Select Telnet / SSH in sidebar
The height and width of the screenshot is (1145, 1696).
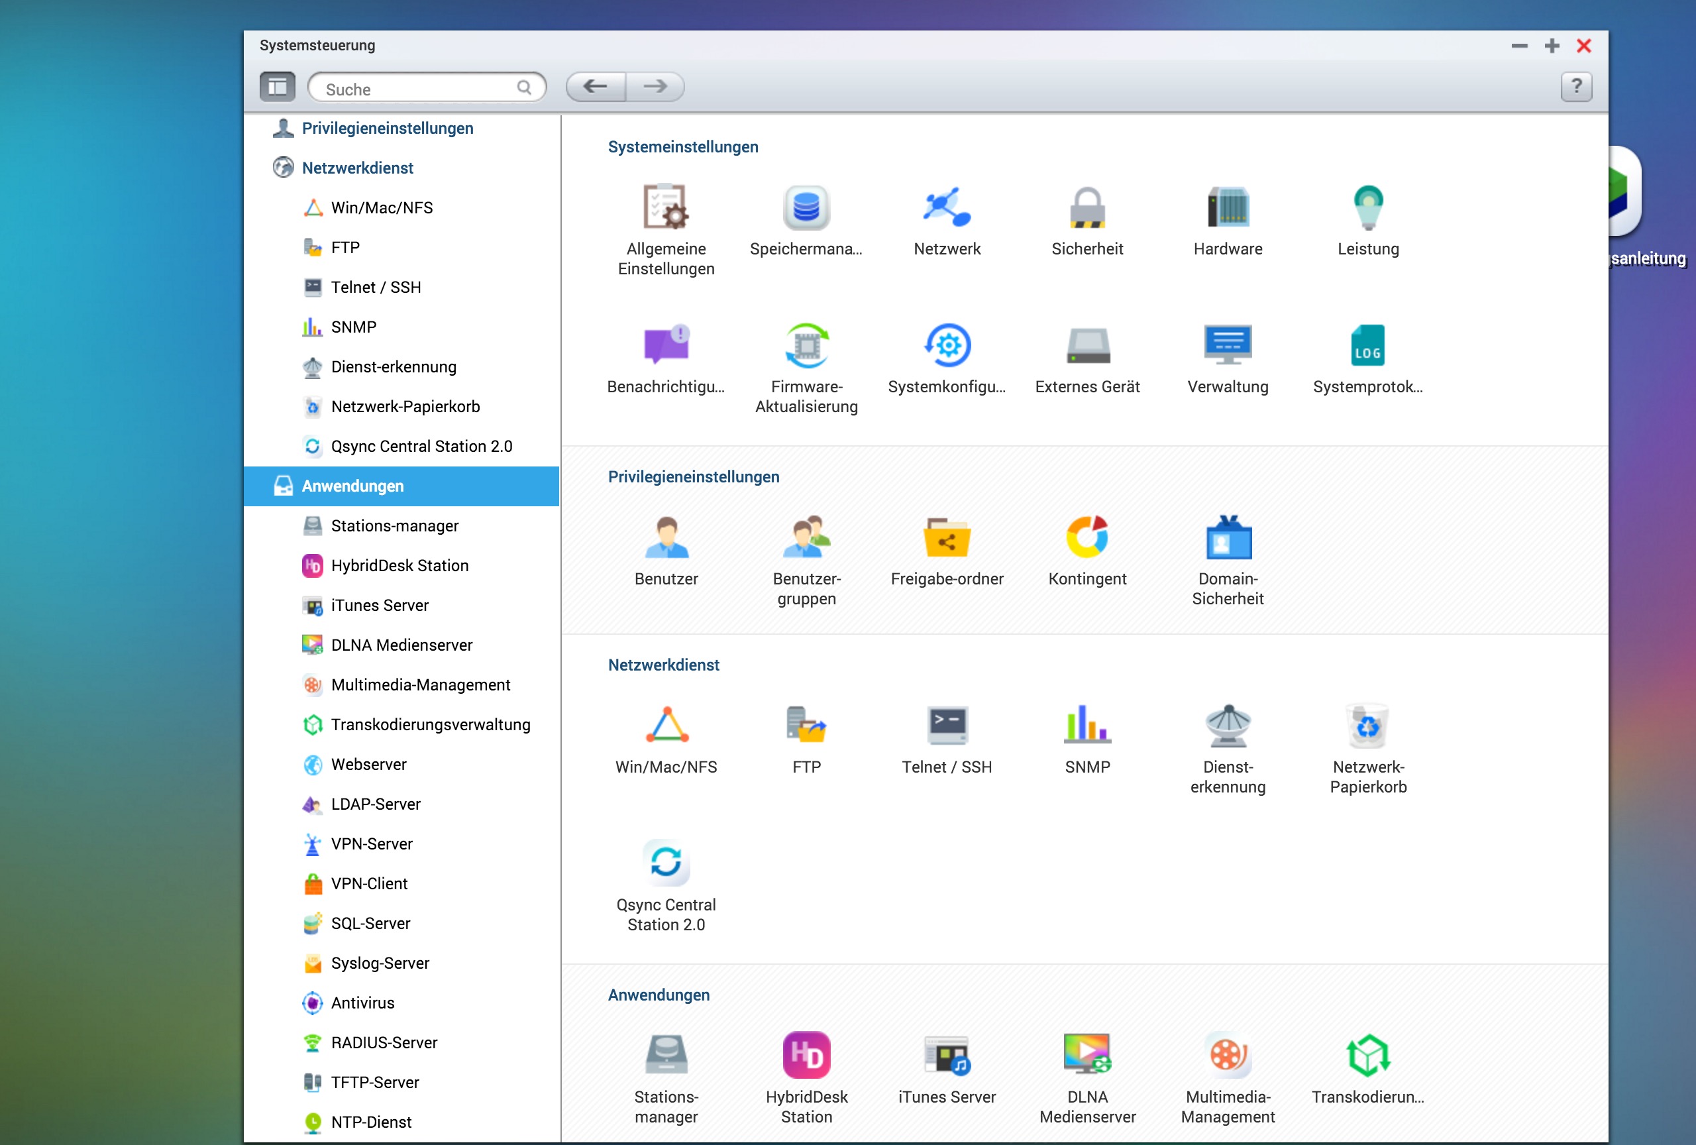click(376, 288)
